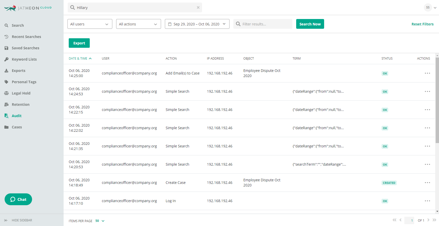Open actions menu for 14:22:02 Simple Search row
The height and width of the screenshot is (226, 439).
pyautogui.click(x=427, y=128)
